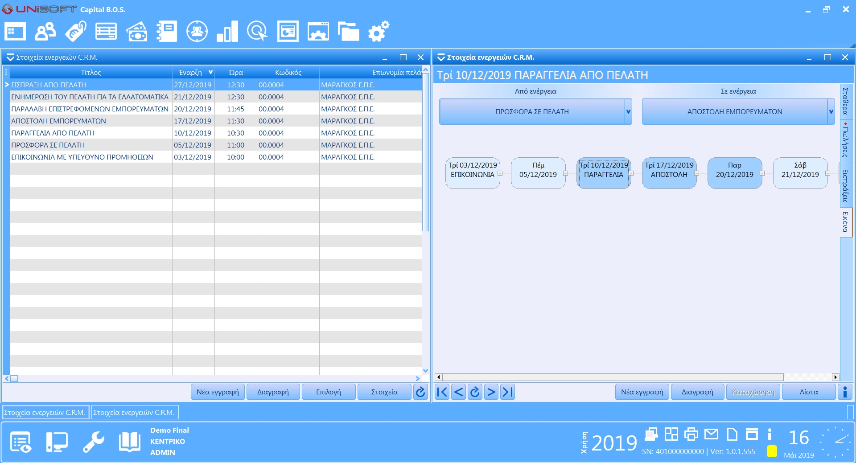Open the settings gears icon in top toolbar
This screenshot has height=463, width=856.
(x=379, y=32)
